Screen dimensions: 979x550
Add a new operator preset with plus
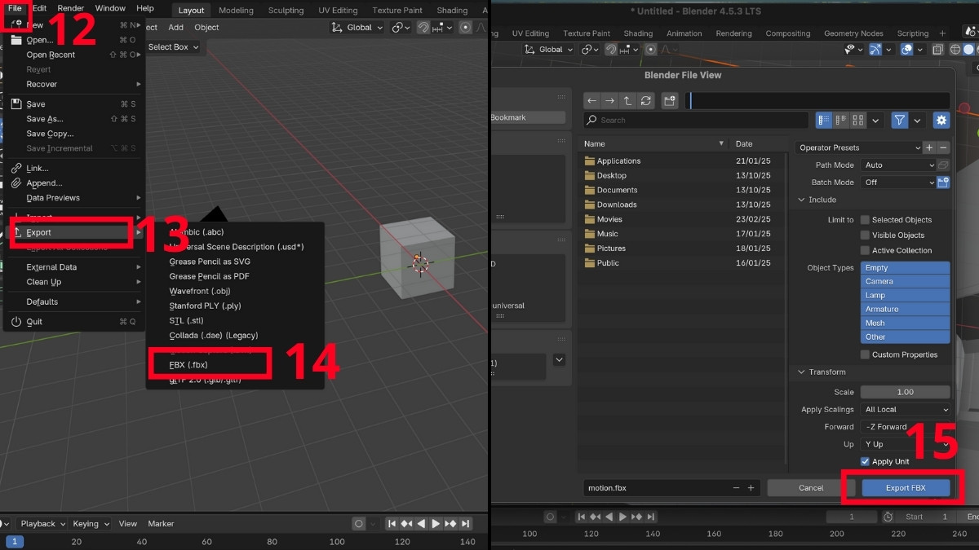pos(929,147)
